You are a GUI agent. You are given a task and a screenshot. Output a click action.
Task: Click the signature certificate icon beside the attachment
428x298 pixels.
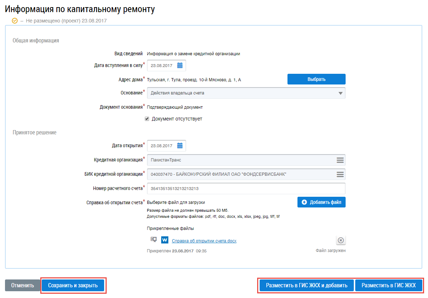[x=154, y=240]
